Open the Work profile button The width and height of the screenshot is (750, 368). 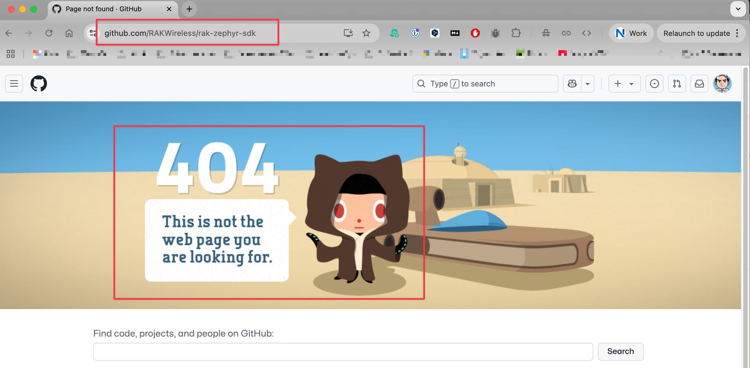631,33
